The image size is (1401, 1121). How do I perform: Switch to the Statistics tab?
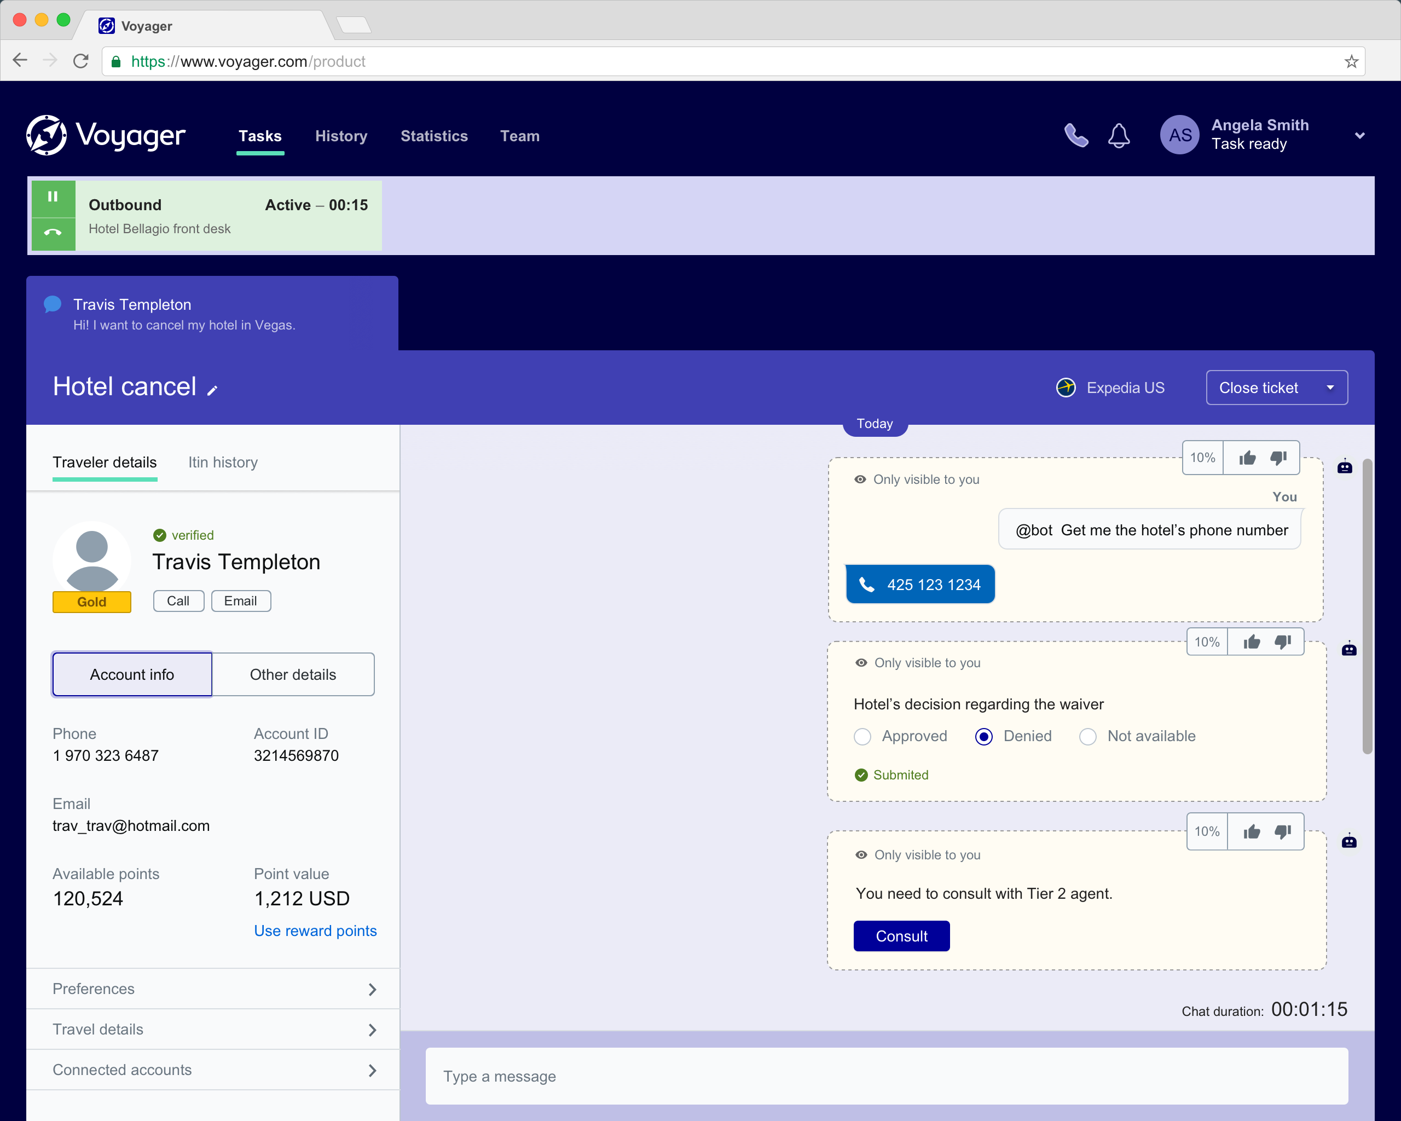(x=434, y=136)
